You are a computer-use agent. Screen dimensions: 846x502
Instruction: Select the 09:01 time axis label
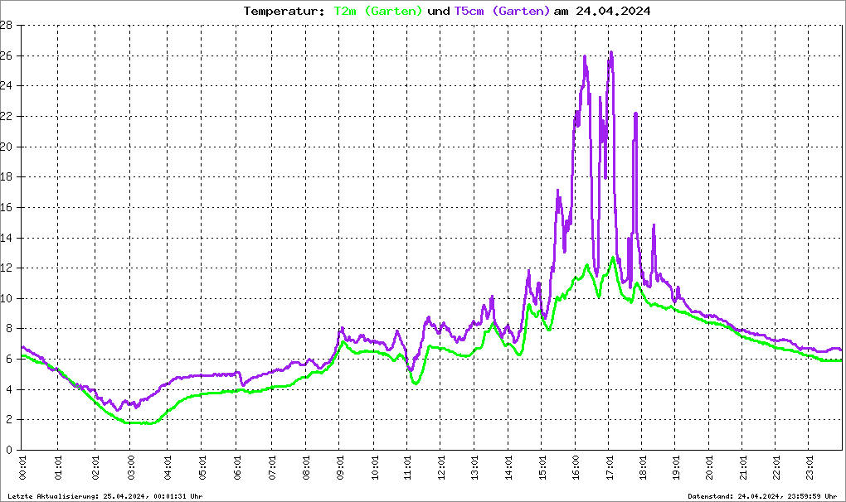(x=340, y=469)
